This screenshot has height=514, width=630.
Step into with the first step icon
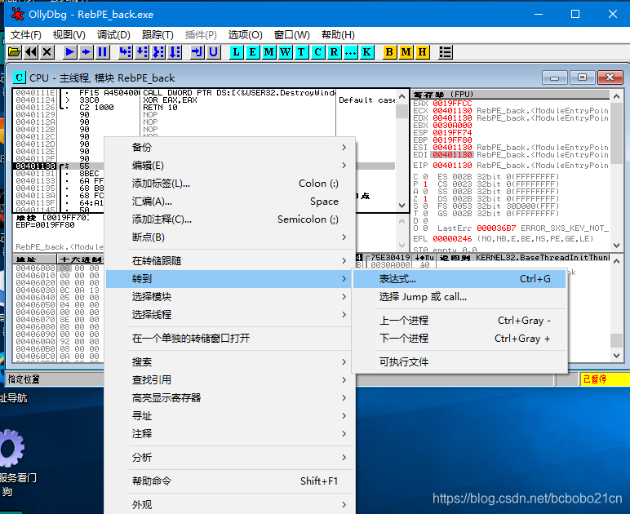pyautogui.click(x=126, y=52)
